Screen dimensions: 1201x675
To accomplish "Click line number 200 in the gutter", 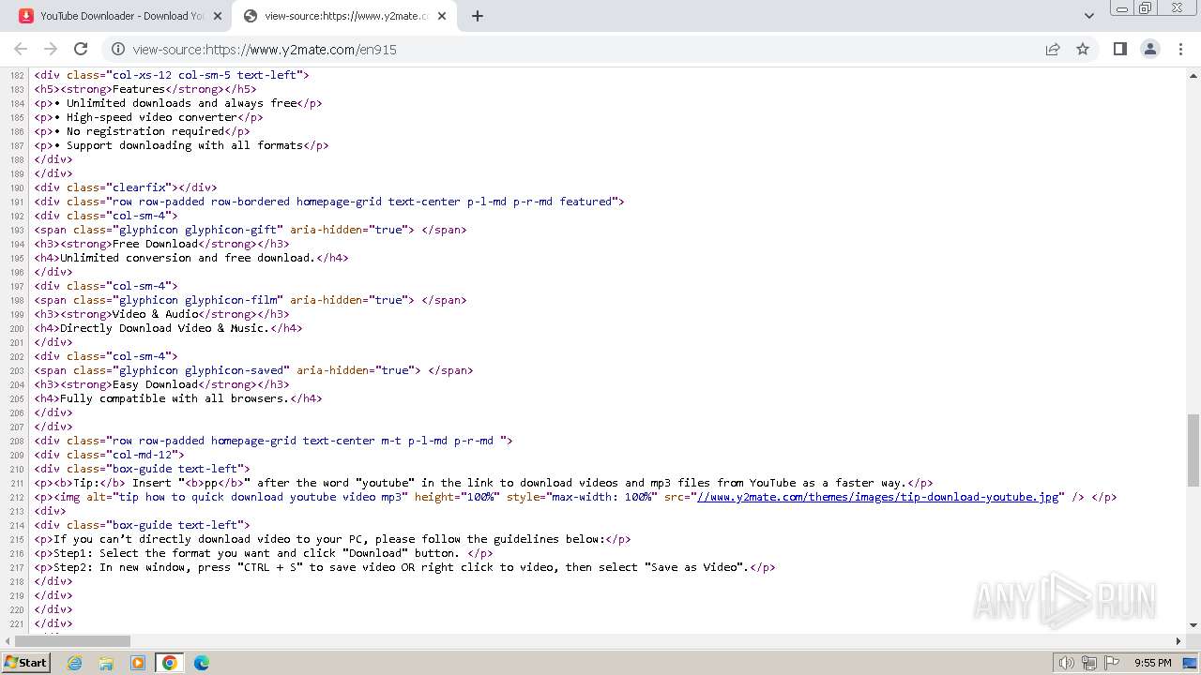I will pyautogui.click(x=17, y=328).
